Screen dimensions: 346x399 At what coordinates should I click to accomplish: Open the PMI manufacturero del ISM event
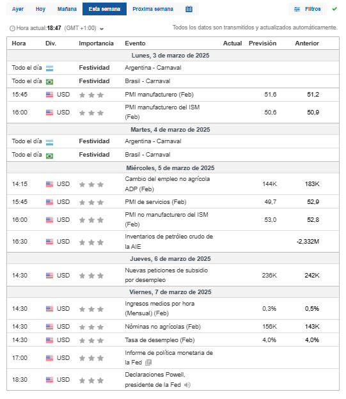[x=162, y=113]
